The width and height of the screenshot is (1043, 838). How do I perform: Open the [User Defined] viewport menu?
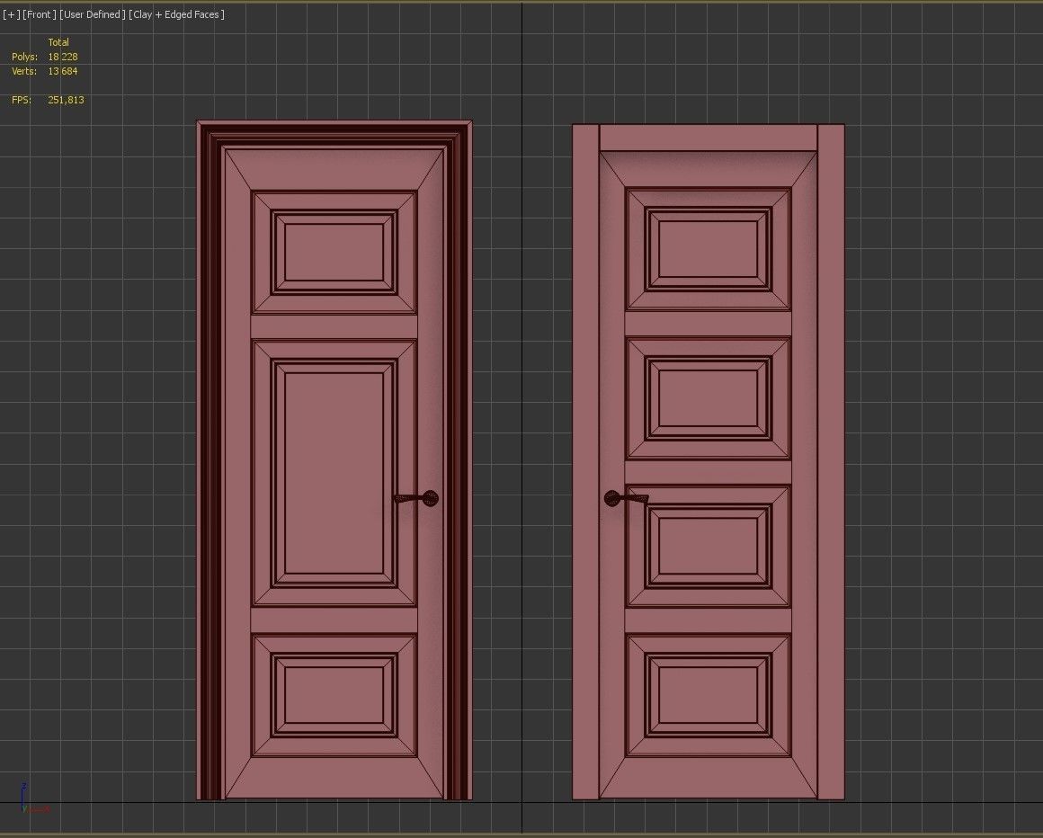point(93,14)
